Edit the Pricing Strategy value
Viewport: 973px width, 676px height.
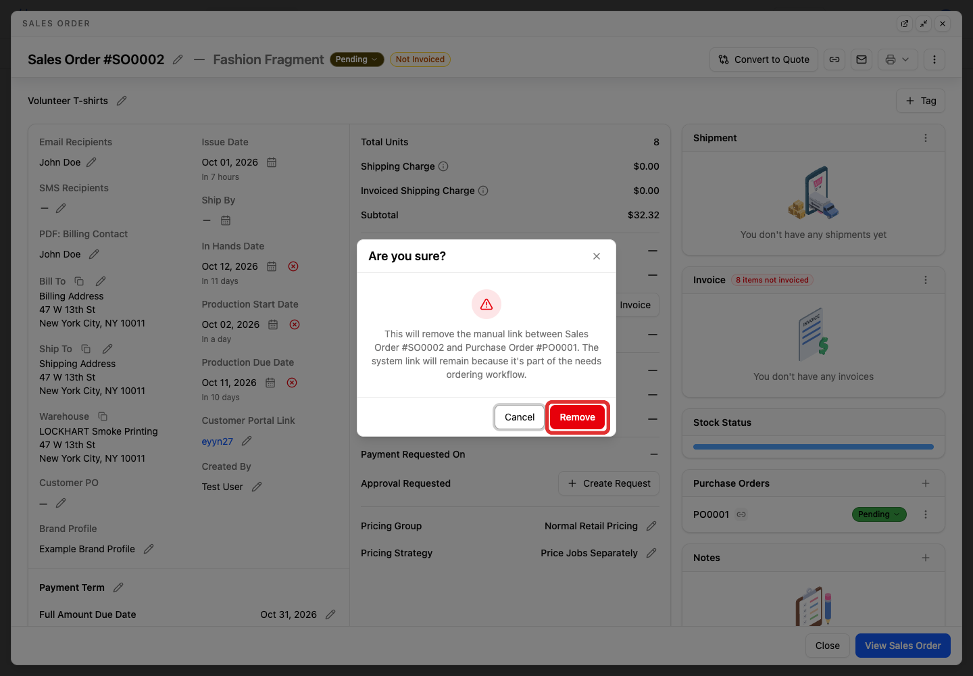pyautogui.click(x=651, y=553)
